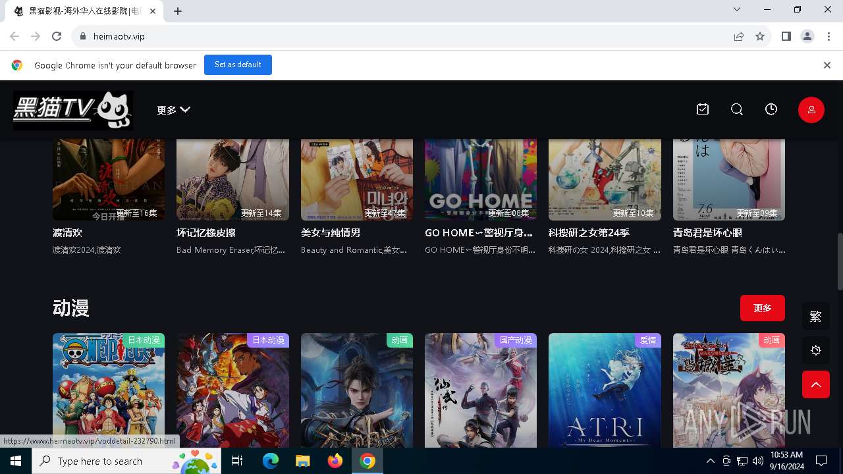This screenshot has width=843, height=474.
Task: Click the 动漫 section heading
Action: (x=71, y=308)
